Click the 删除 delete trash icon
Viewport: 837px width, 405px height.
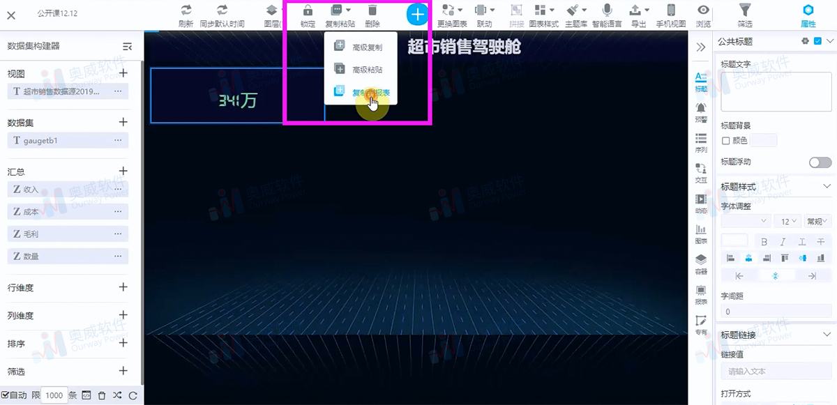pyautogui.click(x=372, y=10)
